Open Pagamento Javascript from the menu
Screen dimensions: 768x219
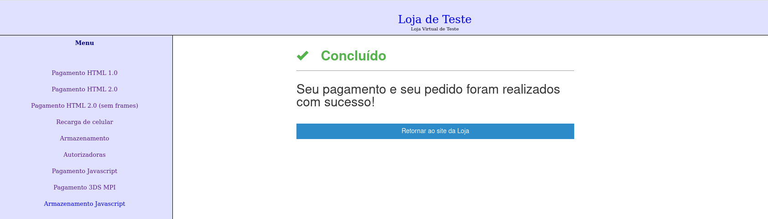tap(84, 171)
